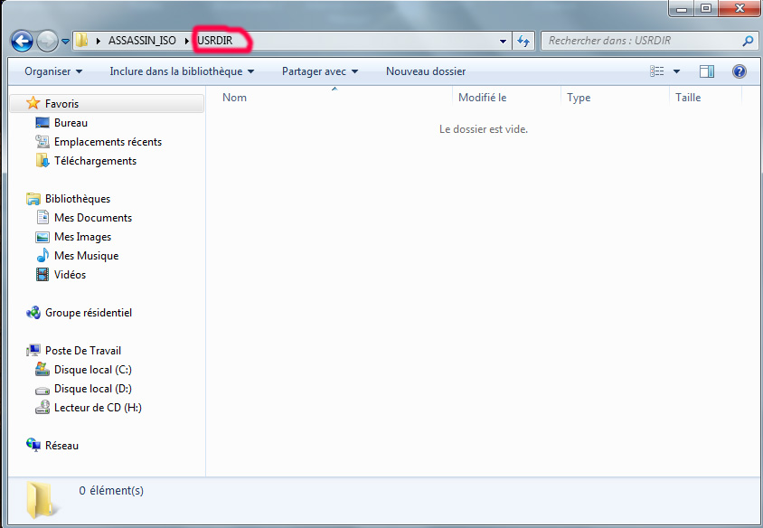This screenshot has width=763, height=528.
Task: Open Bureau in Favoris
Action: pos(71,123)
